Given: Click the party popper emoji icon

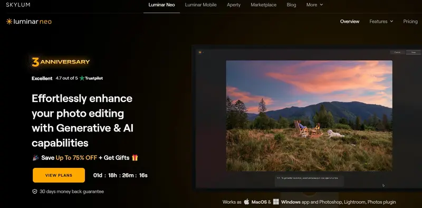Looking at the screenshot, I should pos(35,158).
